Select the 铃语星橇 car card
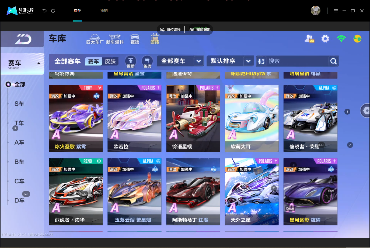370x248 pixels. [193, 119]
